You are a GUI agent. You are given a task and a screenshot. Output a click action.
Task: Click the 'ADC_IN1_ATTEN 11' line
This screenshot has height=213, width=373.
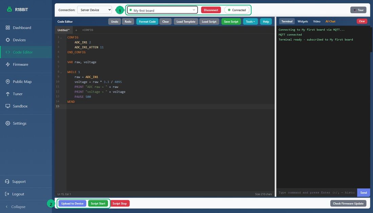(x=89, y=47)
